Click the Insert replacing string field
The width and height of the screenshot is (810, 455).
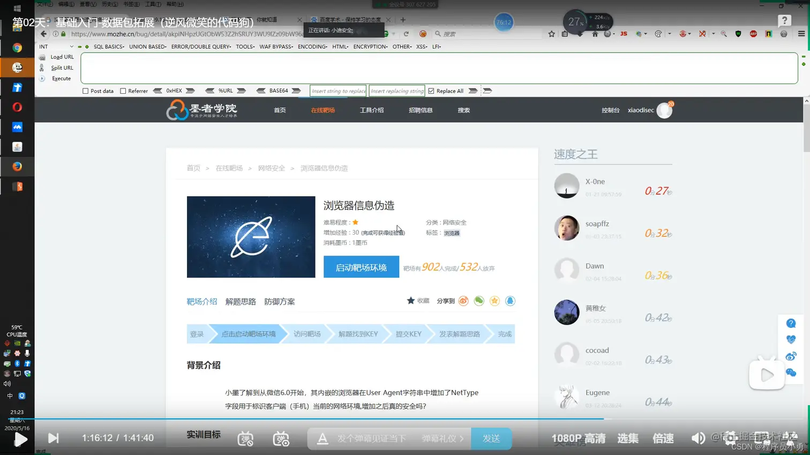[397, 91]
